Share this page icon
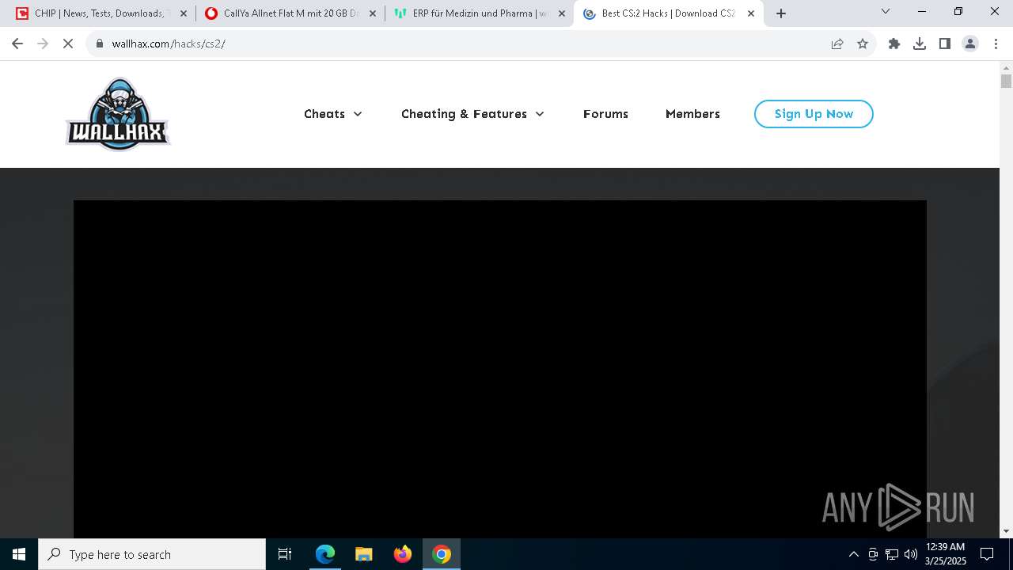This screenshot has height=570, width=1013. coord(837,44)
